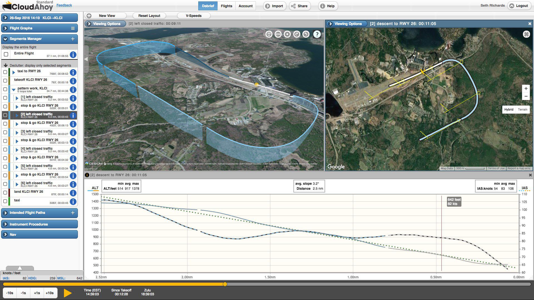The width and height of the screenshot is (534, 300).
Task: Click the Reset Layout button
Action: tap(149, 16)
